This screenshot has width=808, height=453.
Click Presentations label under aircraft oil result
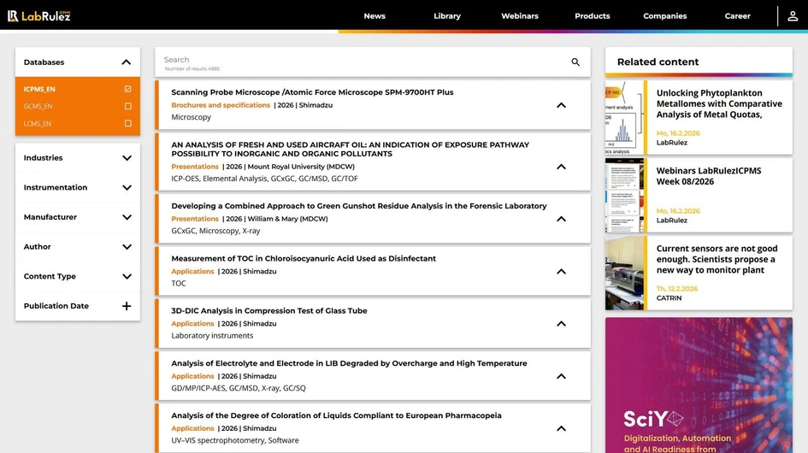click(x=195, y=167)
